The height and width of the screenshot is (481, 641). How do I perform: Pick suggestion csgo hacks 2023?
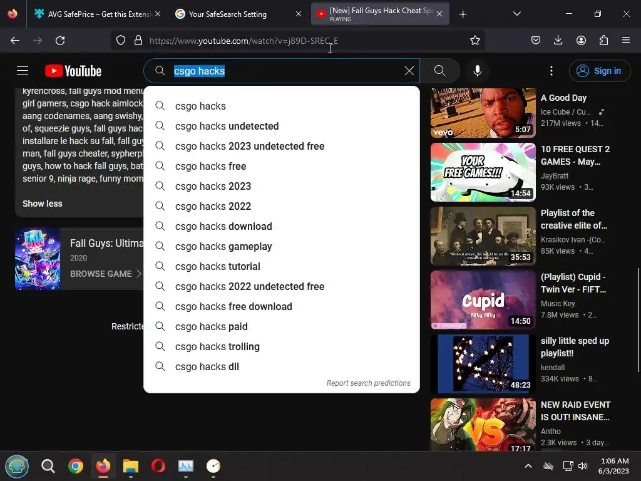click(282, 186)
